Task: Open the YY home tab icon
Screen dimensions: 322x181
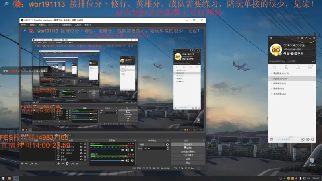Action: click(x=275, y=67)
